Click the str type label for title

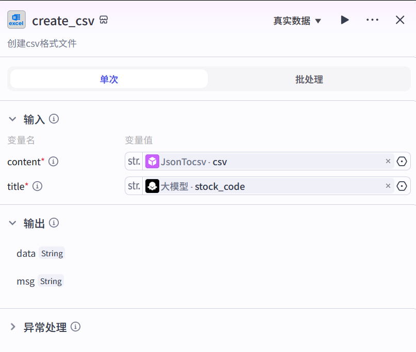coord(134,186)
